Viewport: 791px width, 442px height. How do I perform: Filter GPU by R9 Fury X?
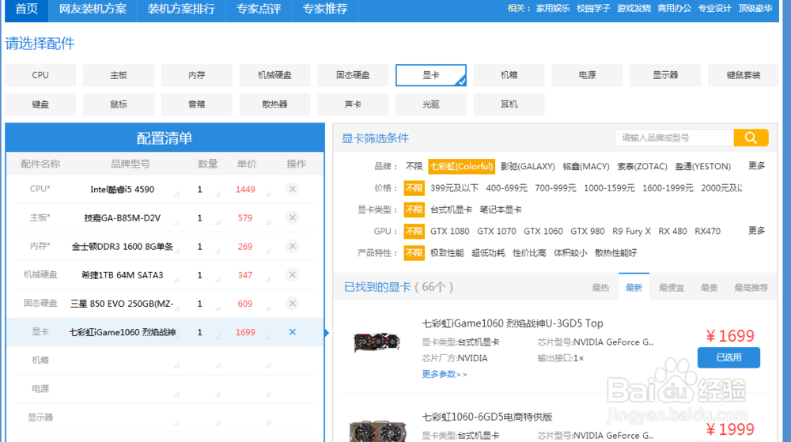pyautogui.click(x=631, y=232)
